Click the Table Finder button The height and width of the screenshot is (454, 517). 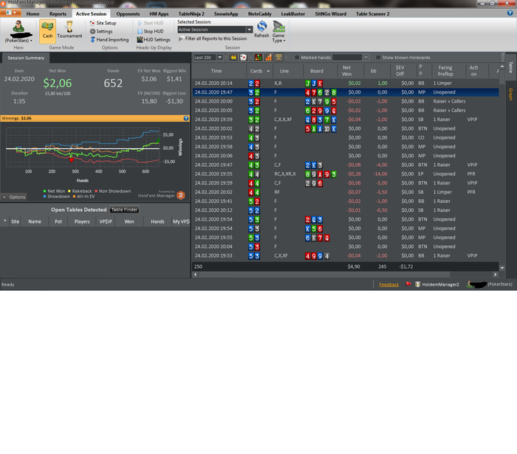point(124,210)
